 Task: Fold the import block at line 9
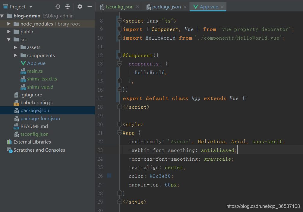120,29
